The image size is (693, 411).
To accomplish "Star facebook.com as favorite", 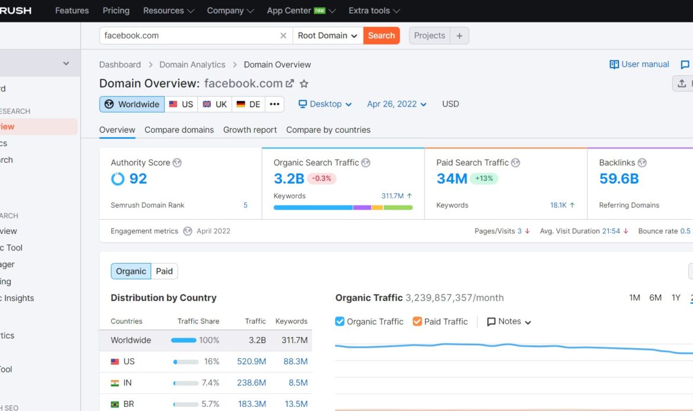I will click(x=304, y=84).
